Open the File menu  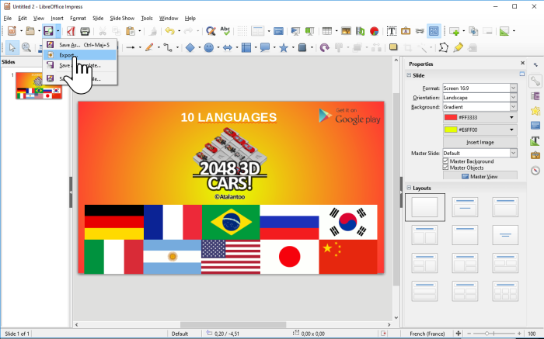[x=7, y=18]
